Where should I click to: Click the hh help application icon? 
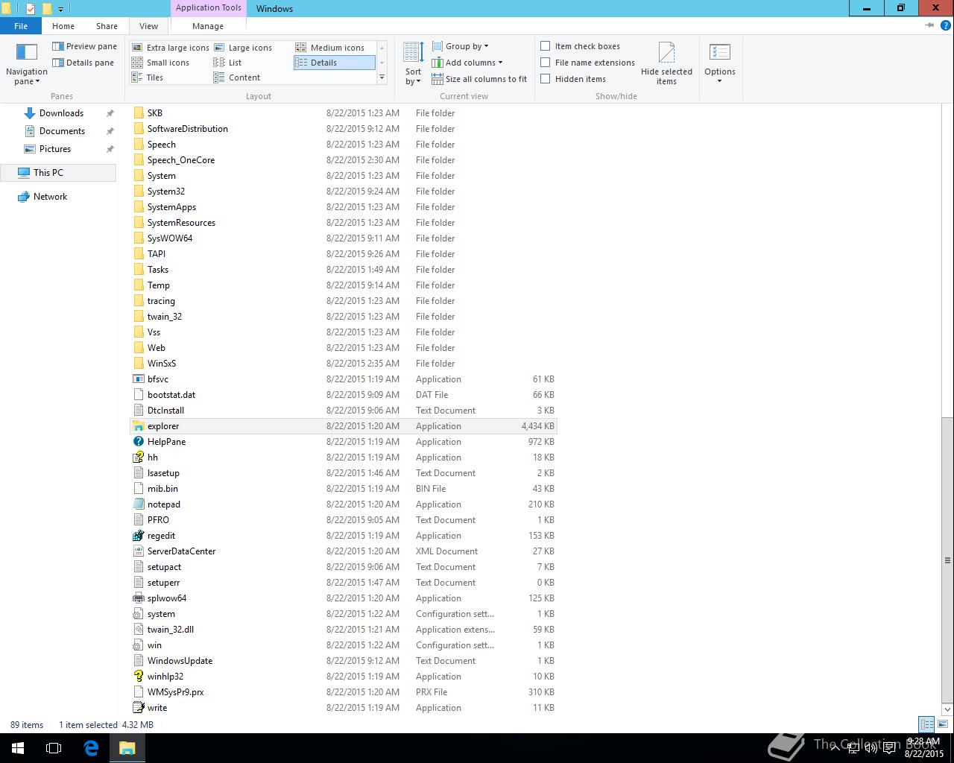[138, 458]
